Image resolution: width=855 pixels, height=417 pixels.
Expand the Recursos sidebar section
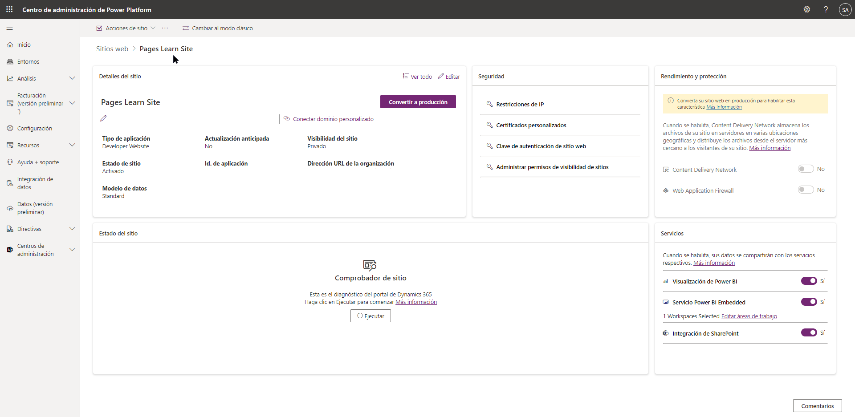[72, 145]
